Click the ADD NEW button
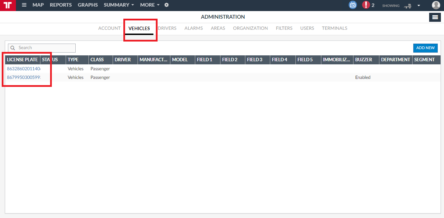The width and height of the screenshot is (444, 218). 425,48
